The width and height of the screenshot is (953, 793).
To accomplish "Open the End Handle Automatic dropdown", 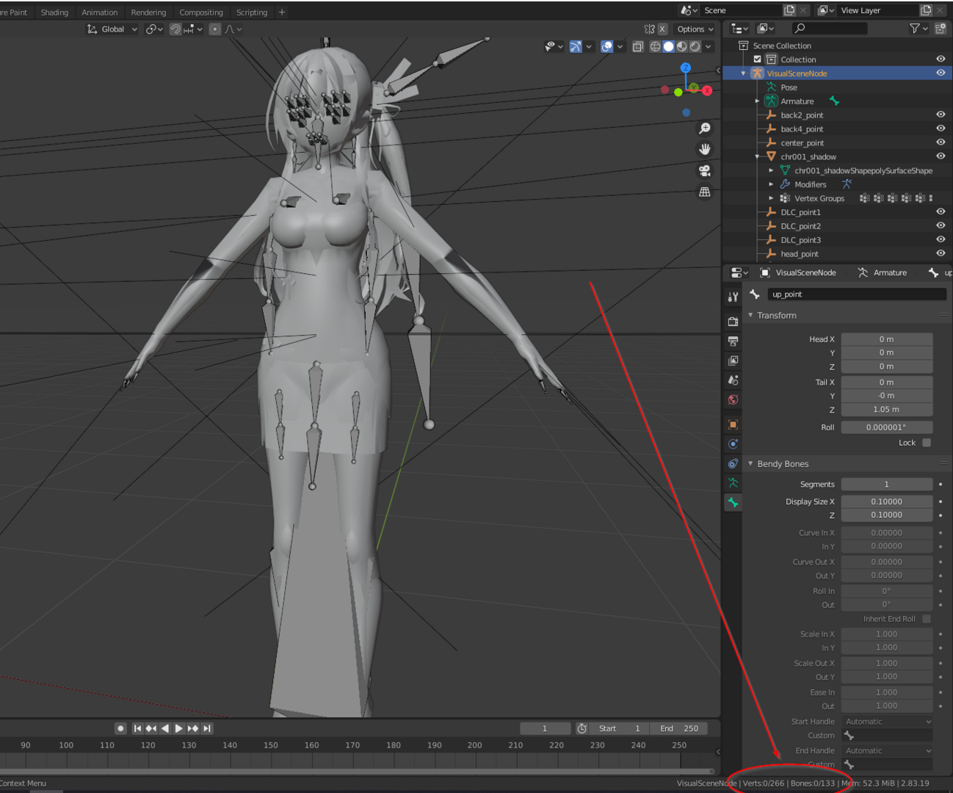I will (887, 750).
